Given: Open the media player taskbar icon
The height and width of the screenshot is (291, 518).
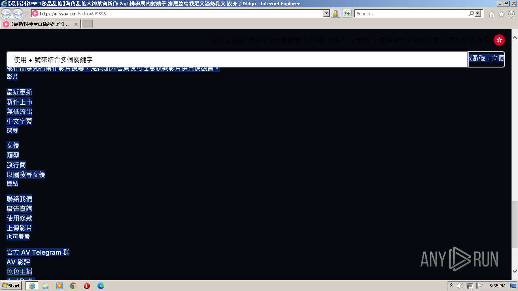Looking at the screenshot, I should tap(59, 286).
